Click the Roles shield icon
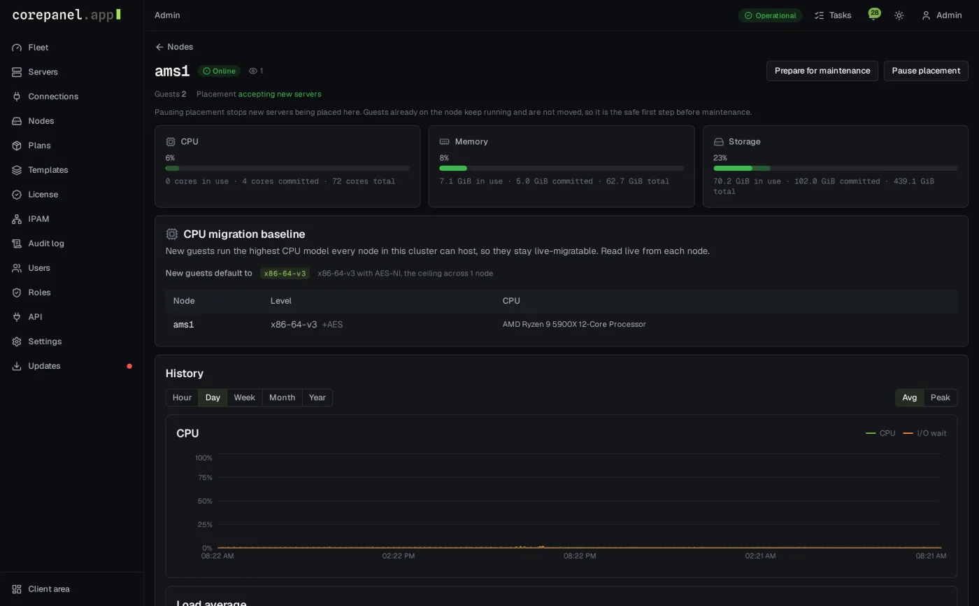The width and height of the screenshot is (979, 606). point(17,293)
